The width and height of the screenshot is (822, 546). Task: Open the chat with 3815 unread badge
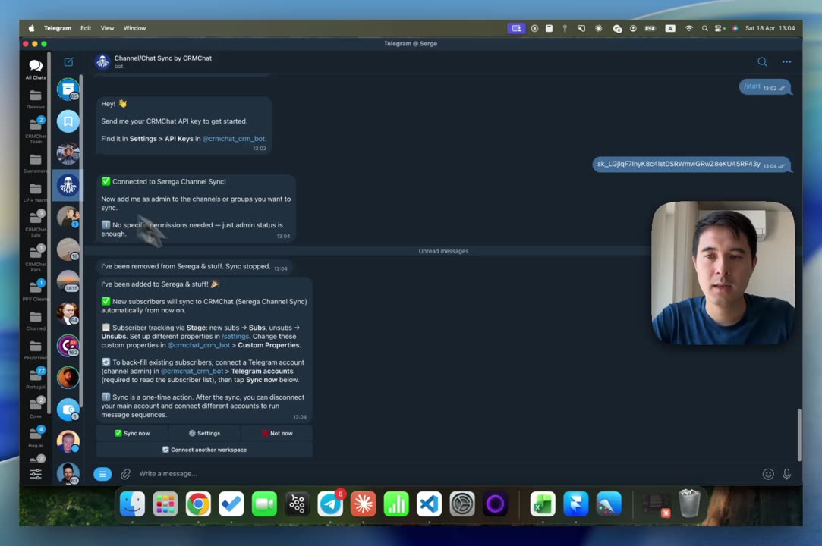68,281
